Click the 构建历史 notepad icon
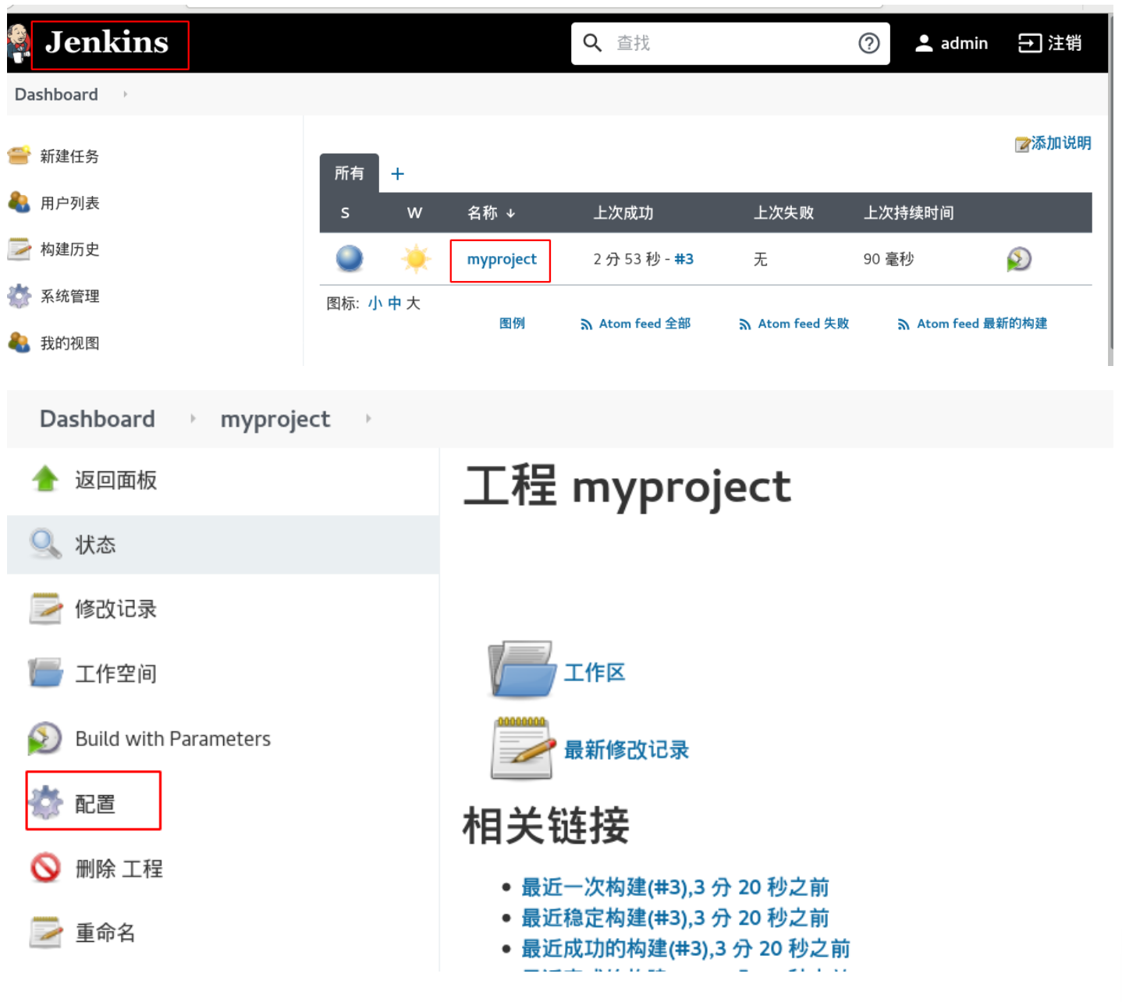The width and height of the screenshot is (1122, 1002). 20,249
